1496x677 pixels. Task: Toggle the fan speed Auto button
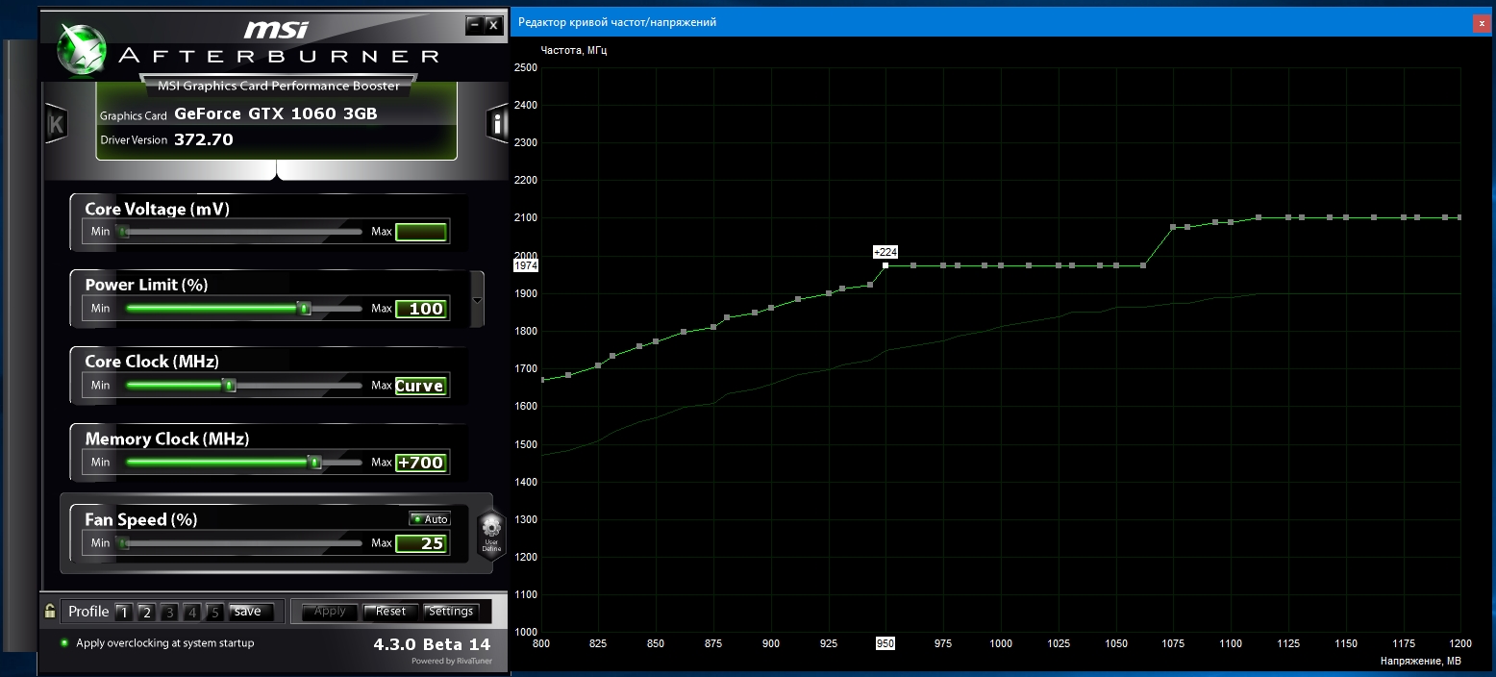click(x=430, y=519)
